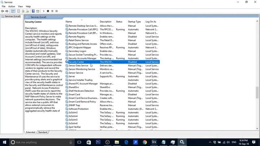This screenshot has height=146, width=260.
Task: Click the gear icon beside ShareItSvc
Action: pyautogui.click(x=67, y=87)
